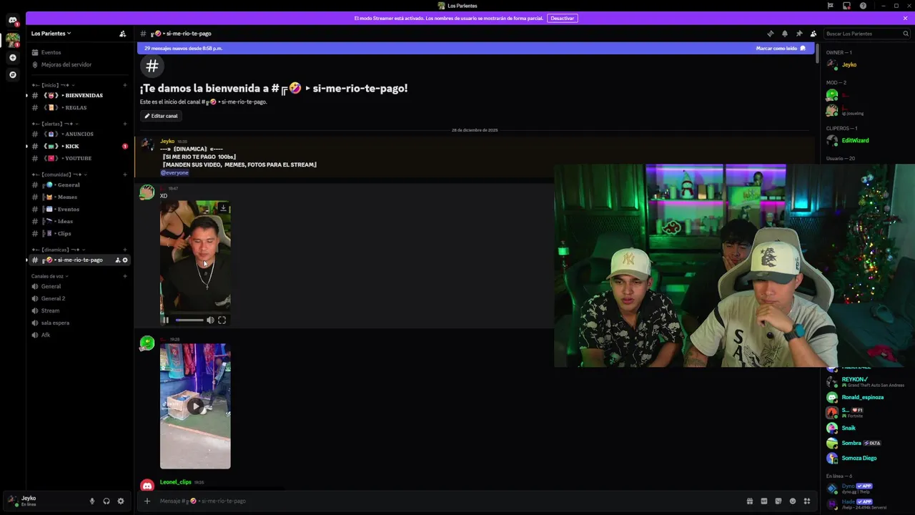Open the threads icon in channel header
915x515 pixels.
(x=770, y=34)
